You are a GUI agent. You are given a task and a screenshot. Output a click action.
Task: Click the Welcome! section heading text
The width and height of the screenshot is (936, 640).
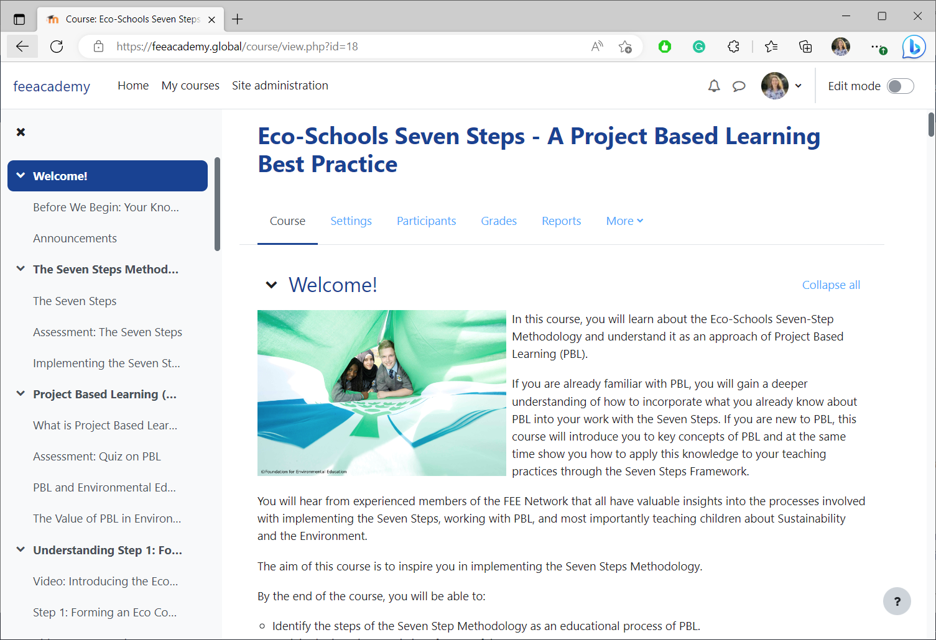coord(333,285)
